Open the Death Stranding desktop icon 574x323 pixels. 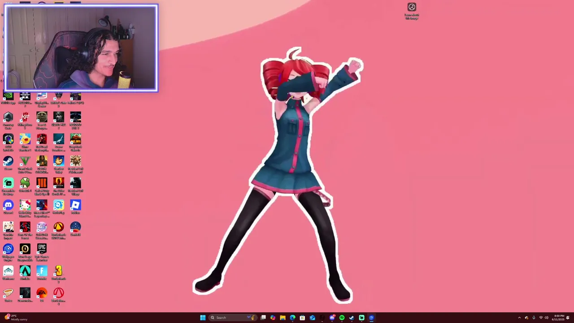(x=42, y=165)
